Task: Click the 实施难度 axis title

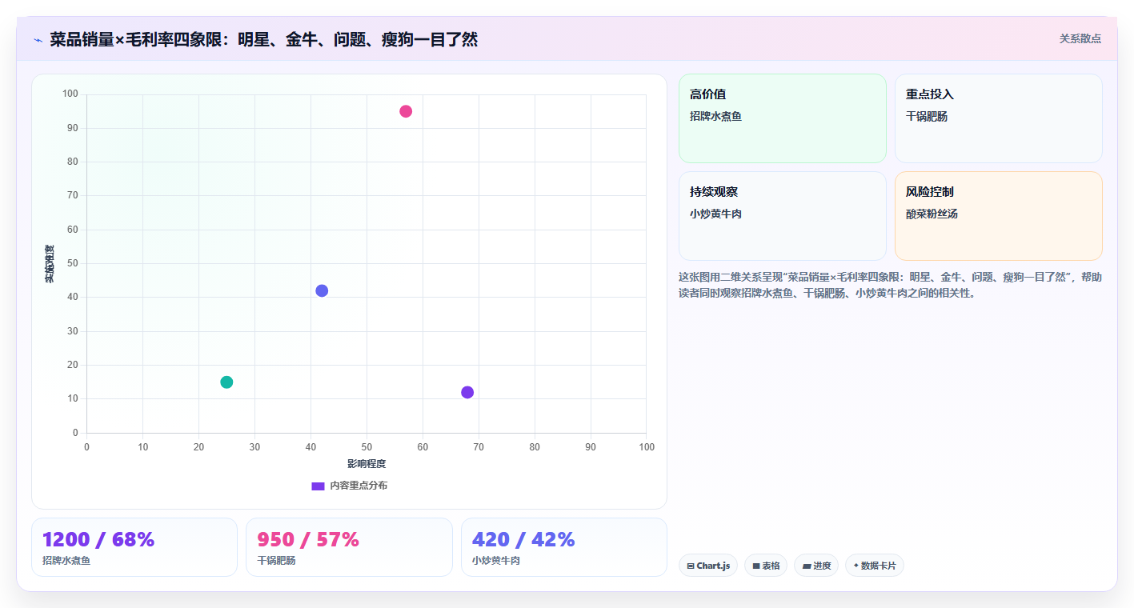Action: [50, 264]
